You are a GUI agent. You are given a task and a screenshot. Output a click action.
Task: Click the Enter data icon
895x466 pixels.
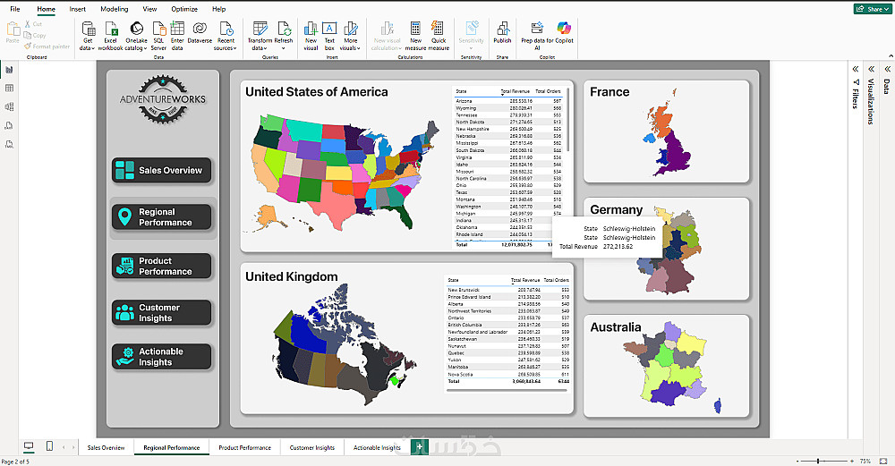tap(177, 29)
